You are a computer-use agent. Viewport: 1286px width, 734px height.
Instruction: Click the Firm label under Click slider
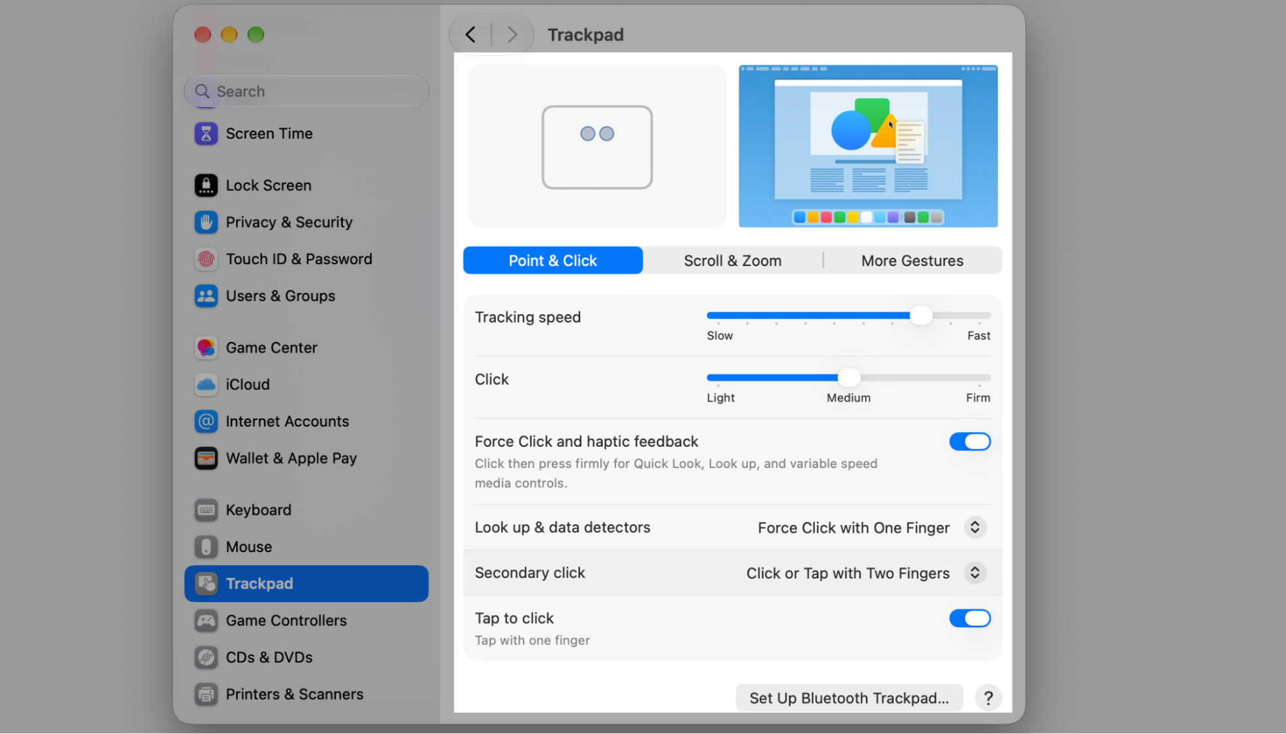pyautogui.click(x=978, y=398)
